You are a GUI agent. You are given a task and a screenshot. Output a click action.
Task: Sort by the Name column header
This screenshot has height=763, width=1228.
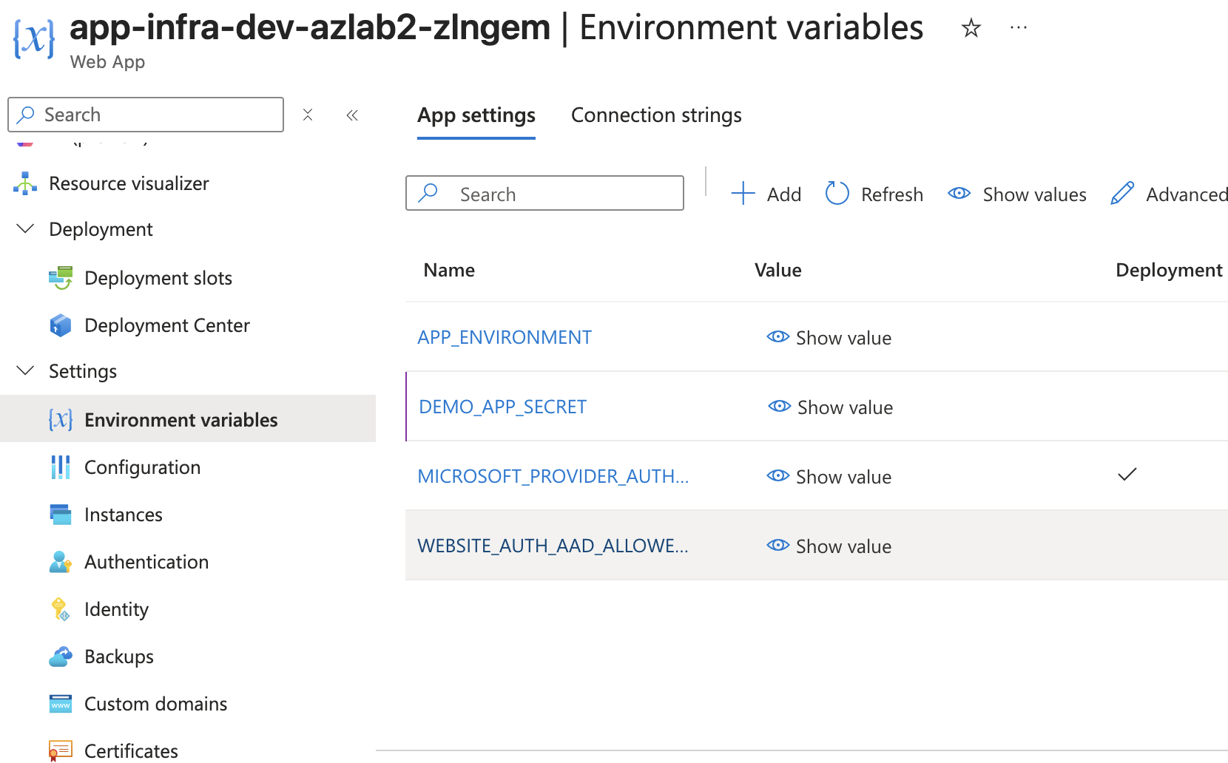coord(449,270)
